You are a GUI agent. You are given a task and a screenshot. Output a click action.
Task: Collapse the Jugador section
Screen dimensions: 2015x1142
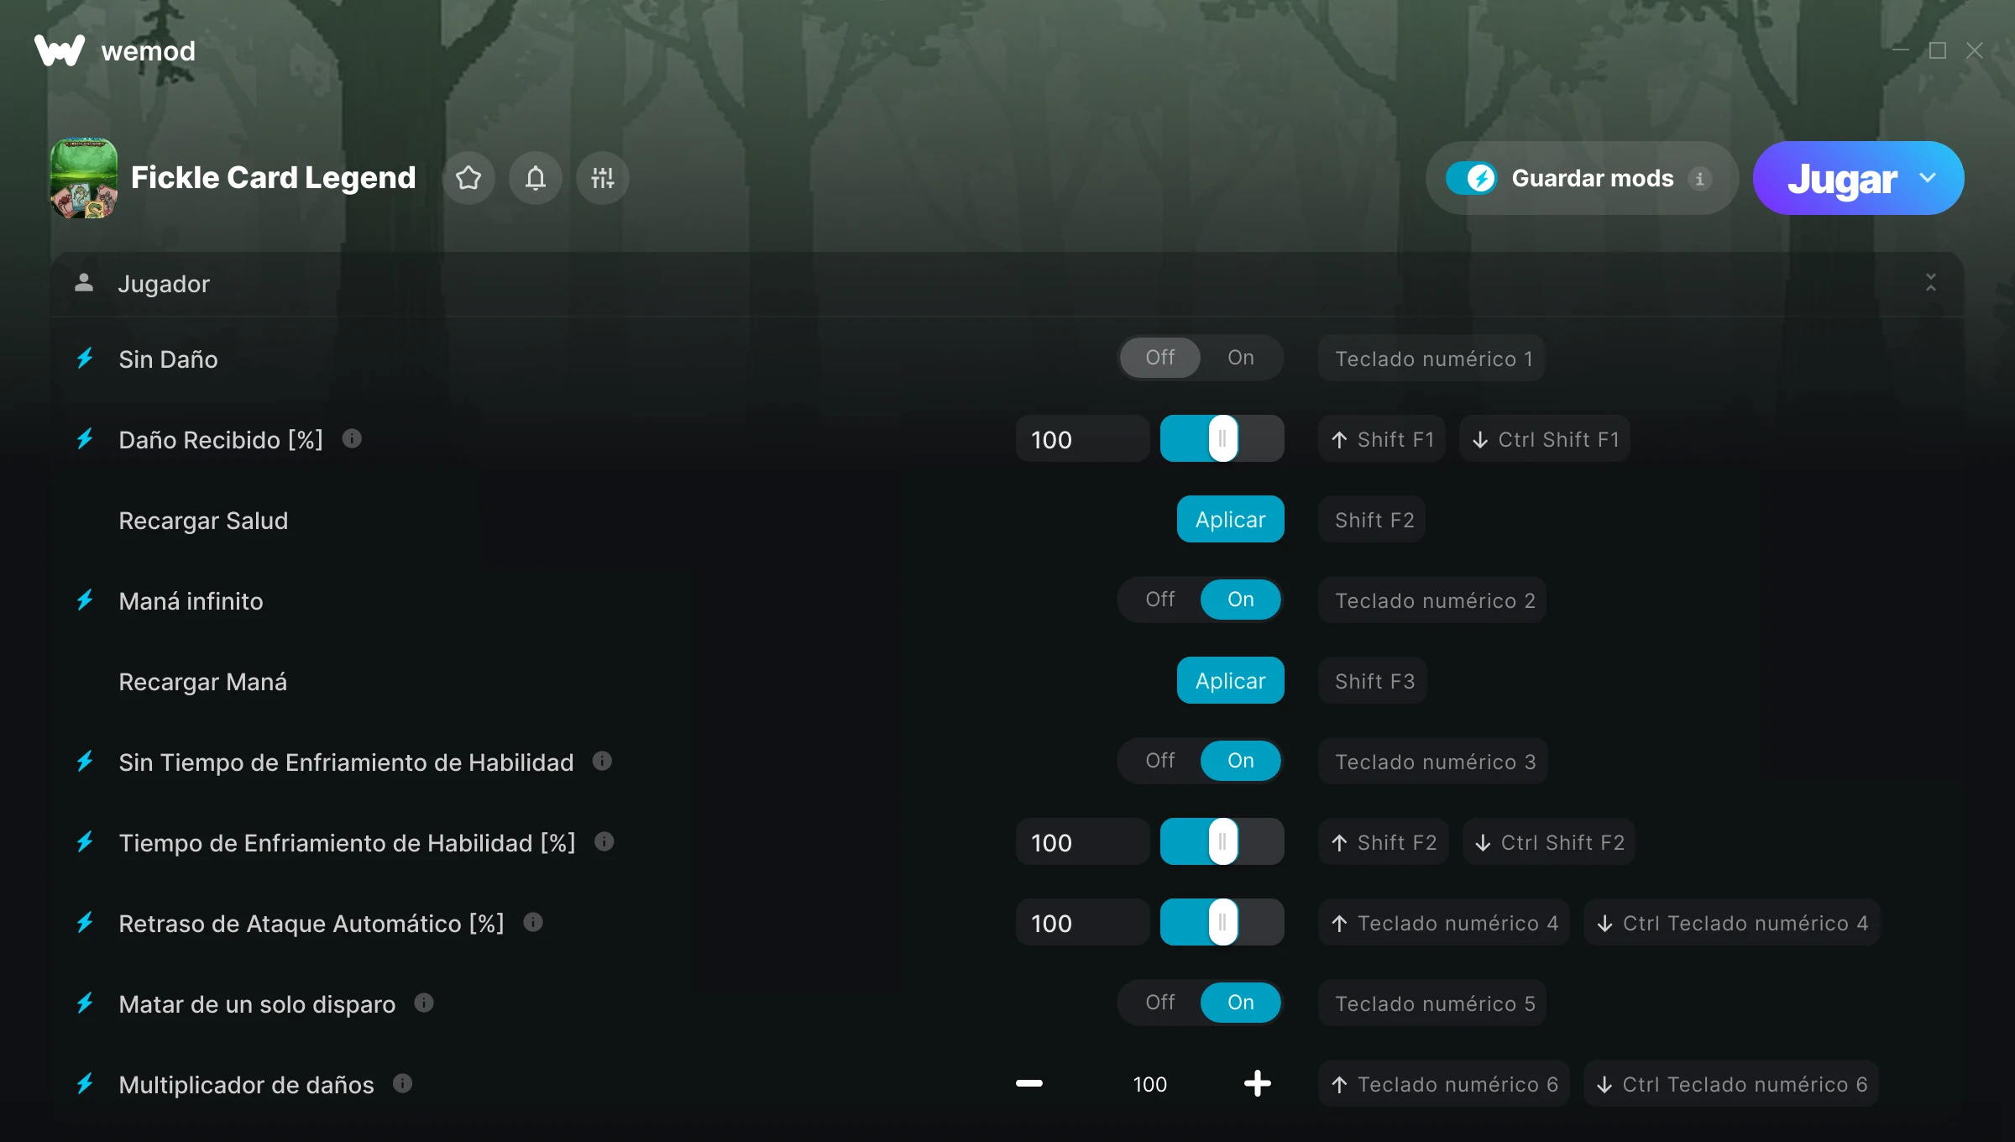point(1931,283)
